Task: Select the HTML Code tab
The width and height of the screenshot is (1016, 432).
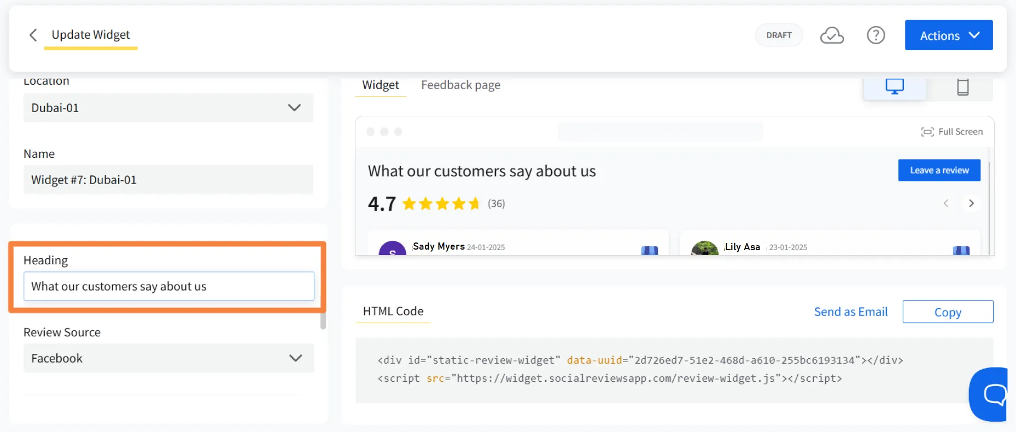Action: point(393,311)
